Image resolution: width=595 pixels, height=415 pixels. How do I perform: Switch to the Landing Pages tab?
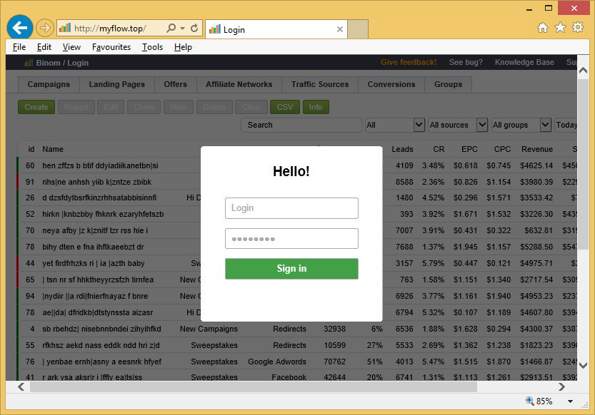tap(116, 84)
